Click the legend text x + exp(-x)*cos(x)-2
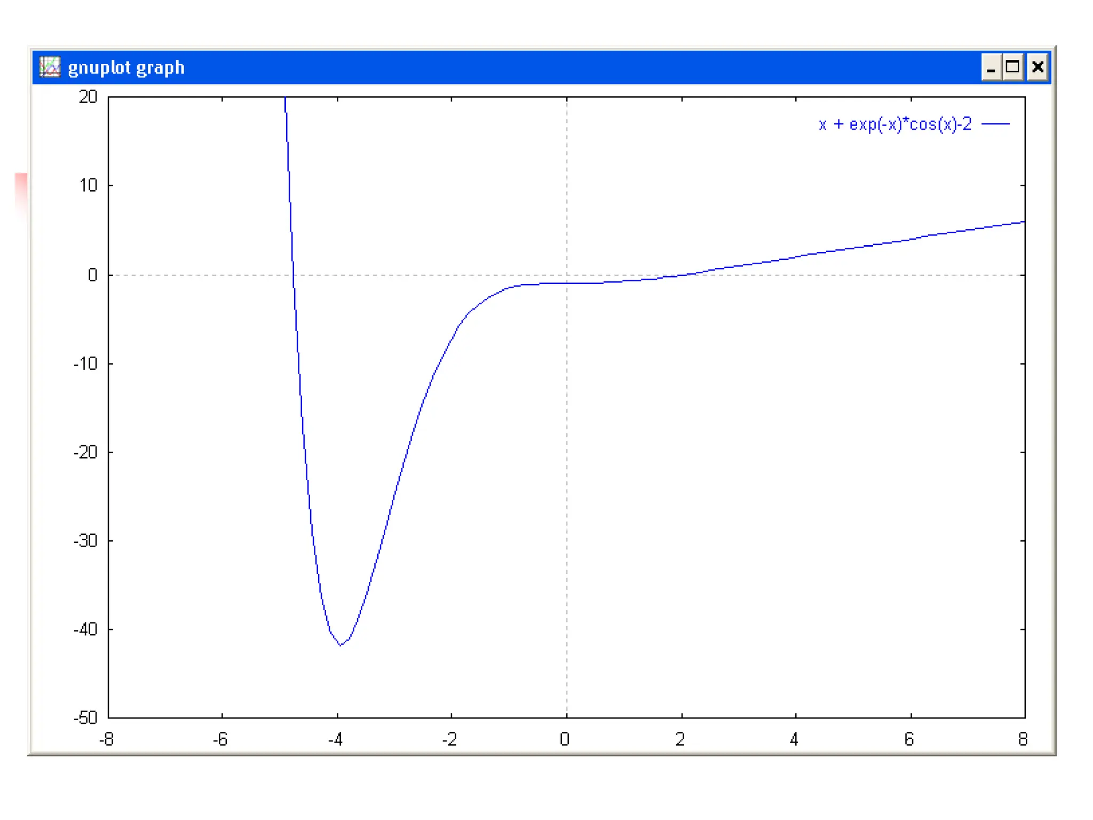 [895, 124]
